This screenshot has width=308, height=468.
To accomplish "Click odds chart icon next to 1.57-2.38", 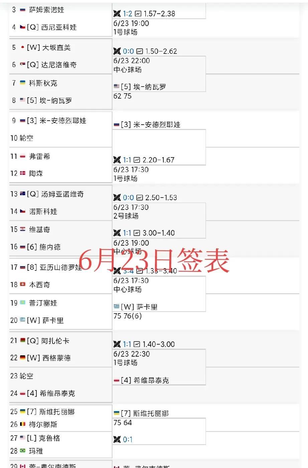I will [x=138, y=14].
